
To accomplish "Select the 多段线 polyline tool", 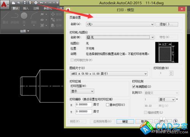I will coord(14,18).
